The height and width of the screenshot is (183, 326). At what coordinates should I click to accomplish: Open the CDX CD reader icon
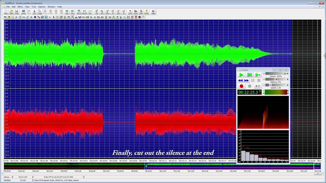141,12
